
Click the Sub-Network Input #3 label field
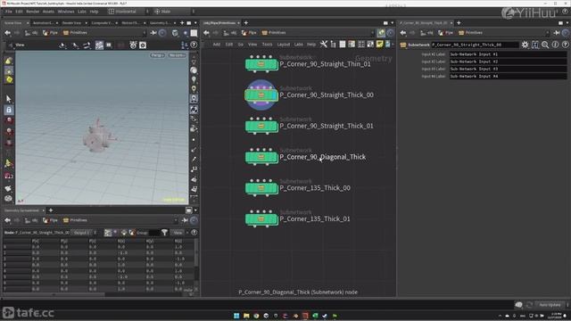click(x=508, y=69)
